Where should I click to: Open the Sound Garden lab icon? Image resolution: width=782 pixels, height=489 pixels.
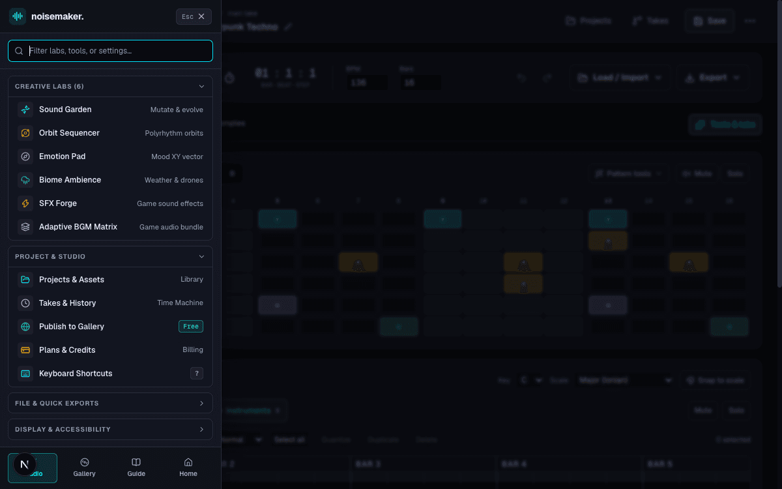pos(25,110)
